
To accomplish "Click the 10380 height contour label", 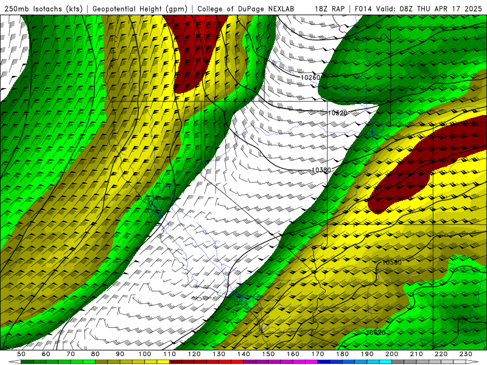I will 321,170.
